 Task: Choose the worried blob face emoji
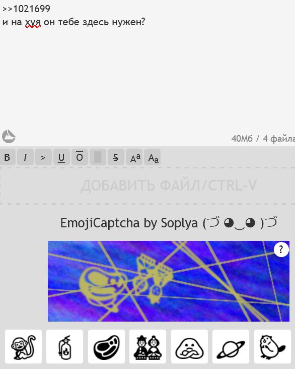coord(189,347)
